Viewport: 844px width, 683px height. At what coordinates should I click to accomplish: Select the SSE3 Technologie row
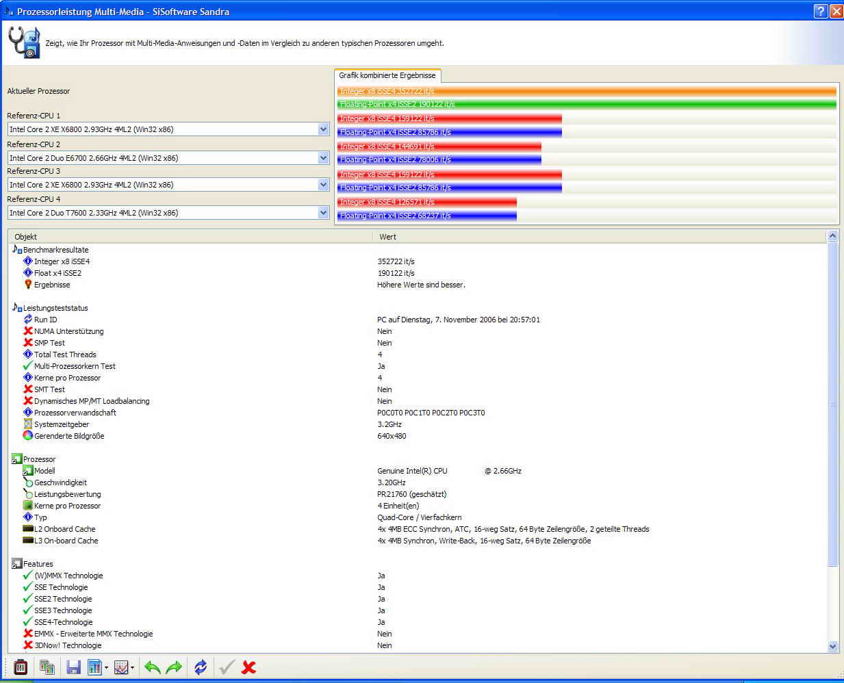pyautogui.click(x=418, y=610)
